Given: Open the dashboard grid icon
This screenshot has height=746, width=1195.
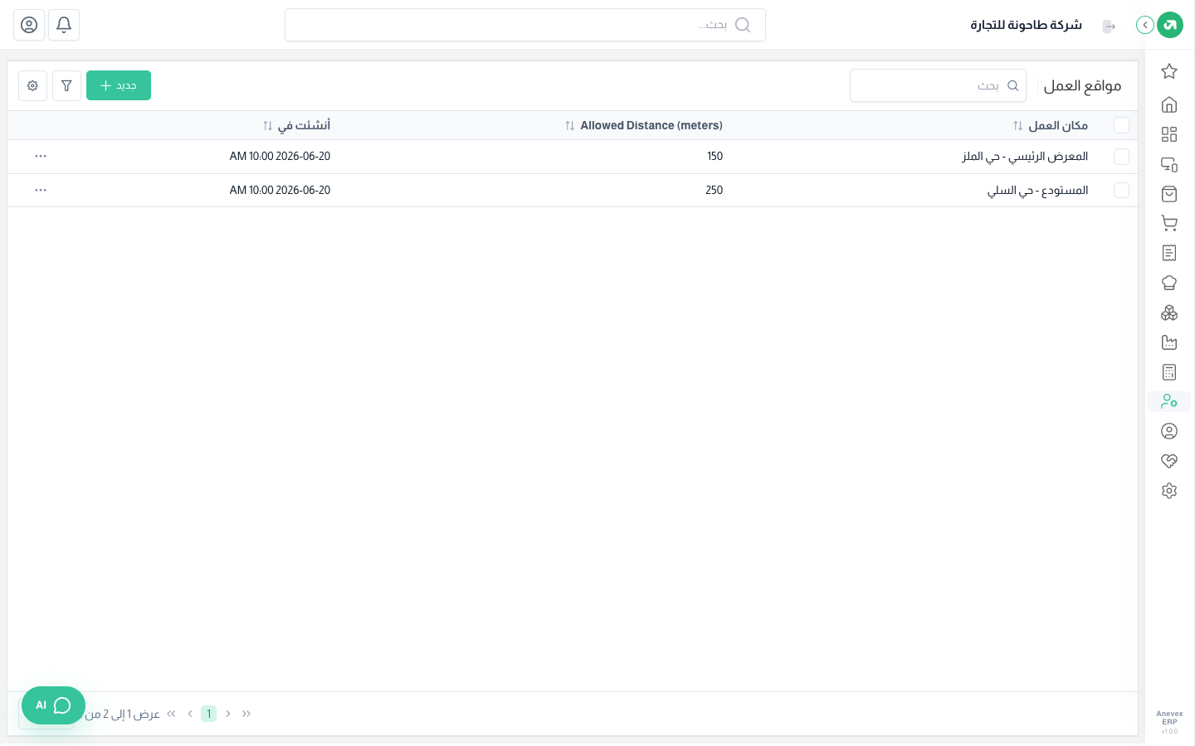Looking at the screenshot, I should click(x=1169, y=134).
